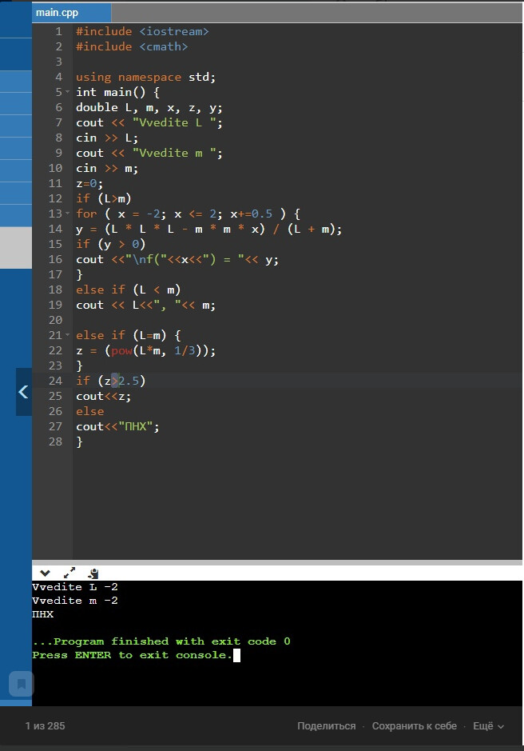The image size is (524, 751).
Task: Click the line 'cout<<"ПНХ";'
Action: 117,427
